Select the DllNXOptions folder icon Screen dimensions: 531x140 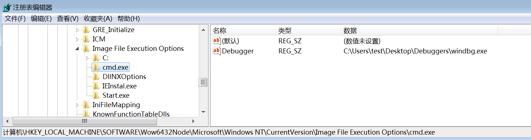click(96, 76)
